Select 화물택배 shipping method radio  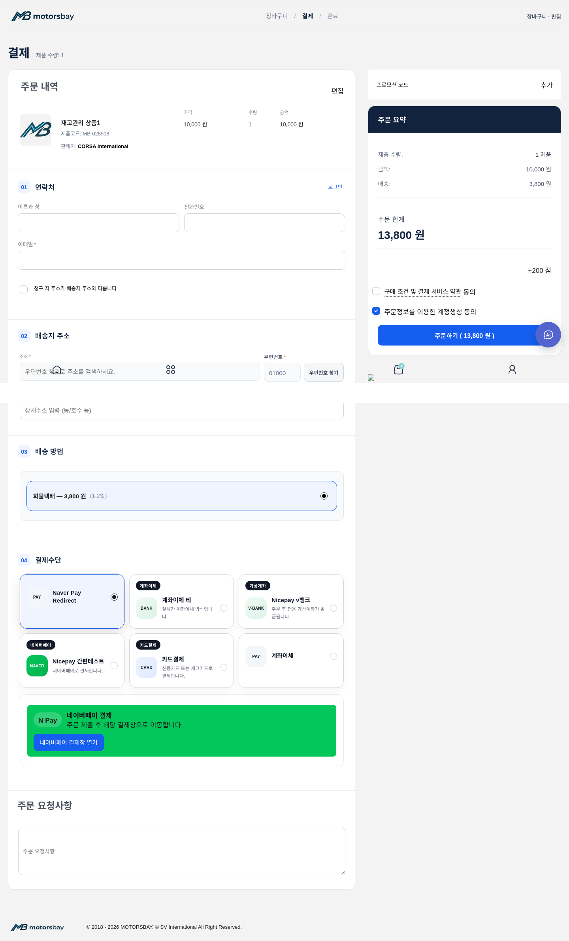[x=324, y=496]
